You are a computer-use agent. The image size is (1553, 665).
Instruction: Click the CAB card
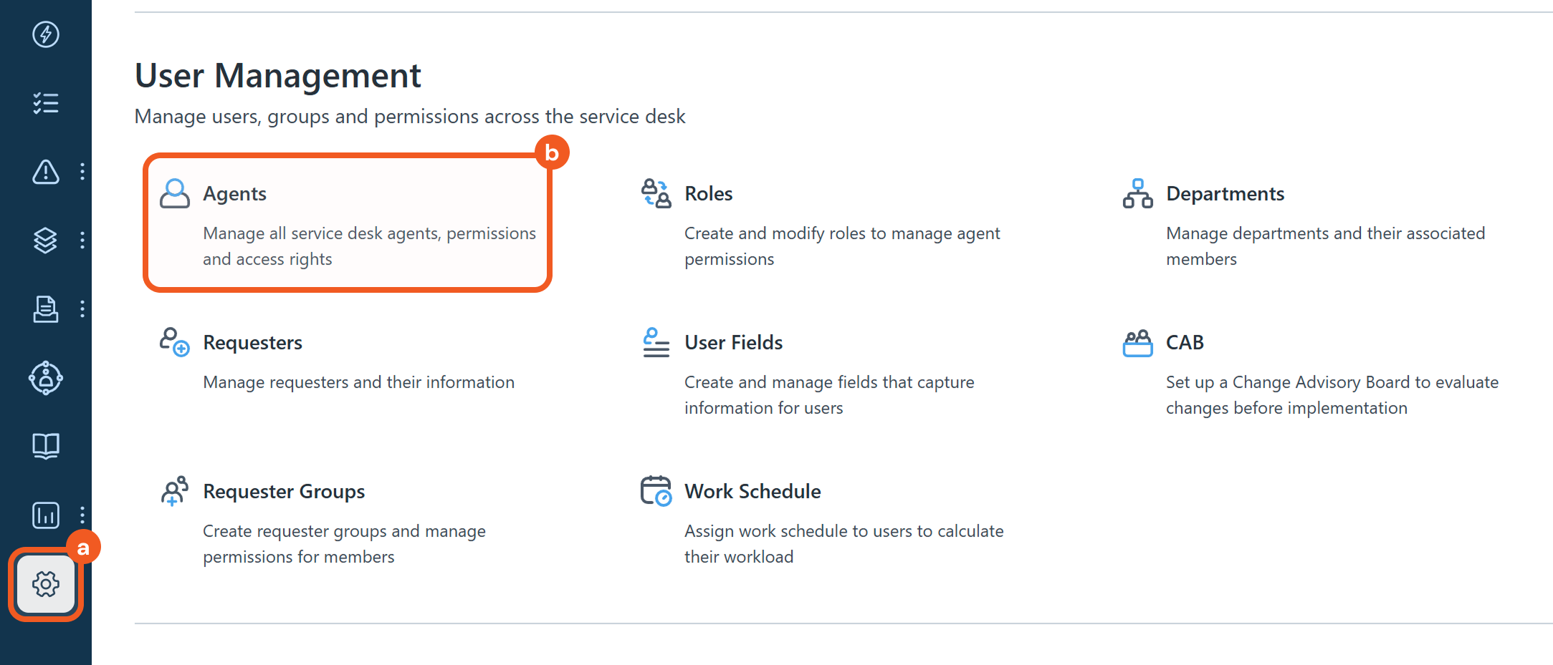click(1185, 343)
